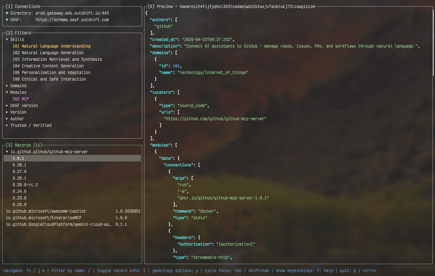Select the io.github.microsoft/EnterpriseMCP record

coord(72,218)
